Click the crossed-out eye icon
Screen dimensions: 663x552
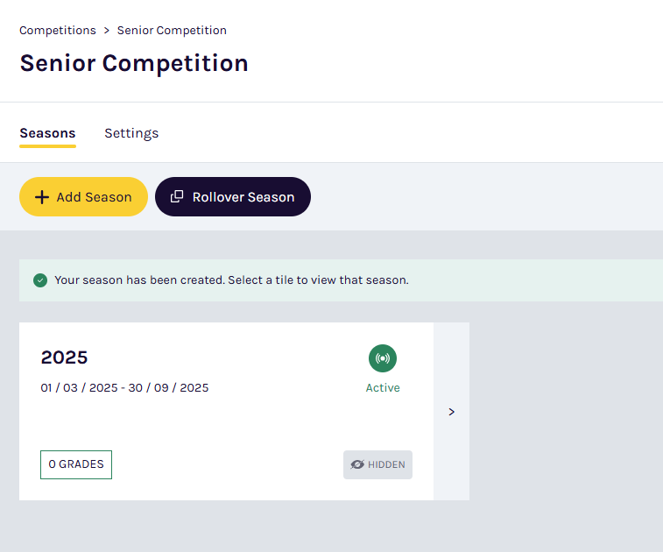357,464
